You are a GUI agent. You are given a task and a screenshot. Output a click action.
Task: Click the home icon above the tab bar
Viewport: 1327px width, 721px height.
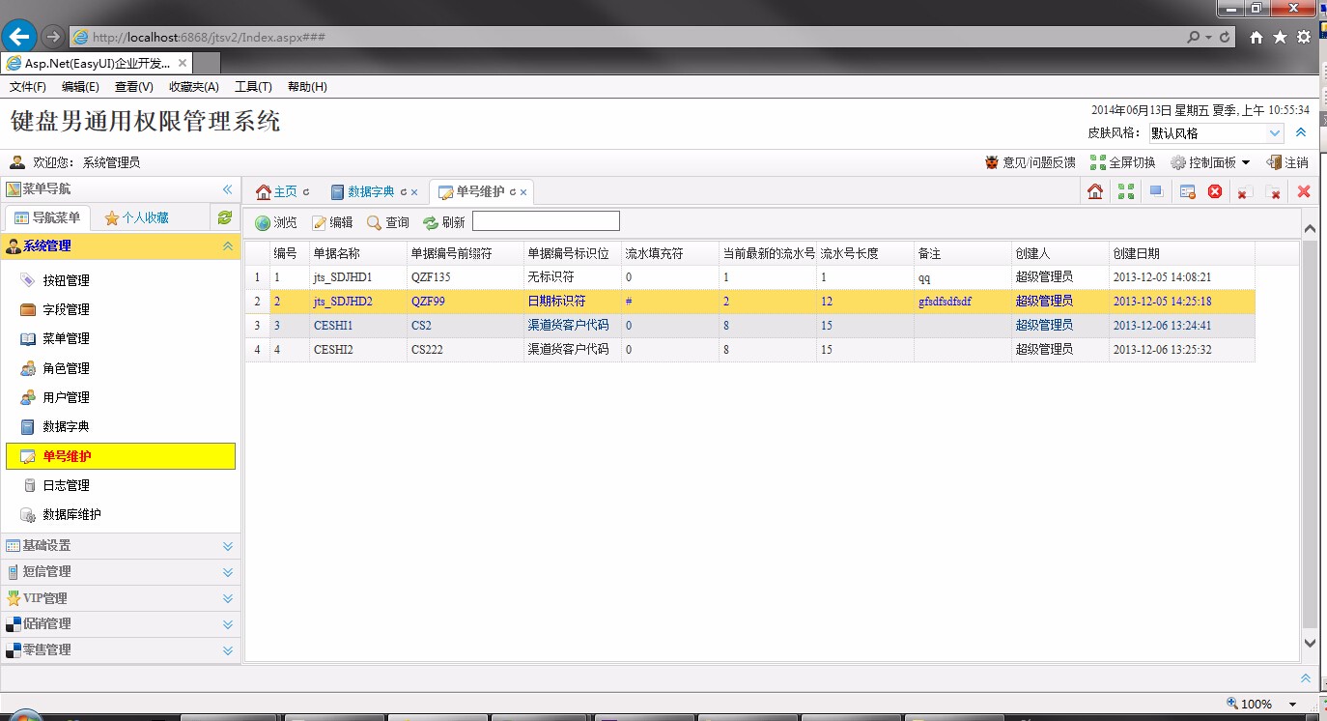1094,190
